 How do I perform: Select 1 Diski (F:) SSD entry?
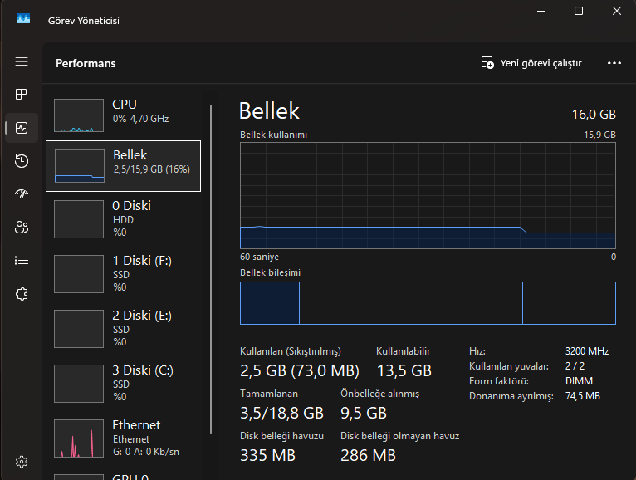[123, 273]
